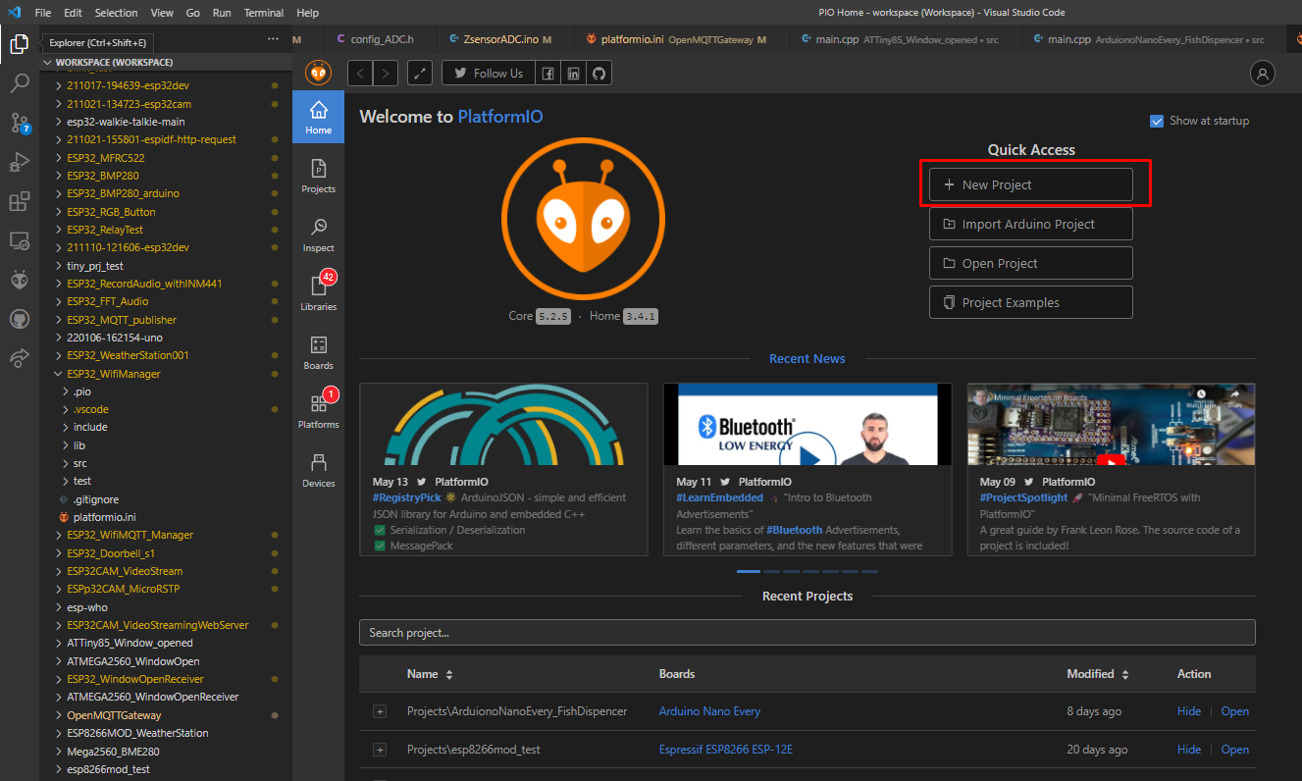Open the Facebook icon in toolbar
1302x781 pixels.
click(548, 73)
